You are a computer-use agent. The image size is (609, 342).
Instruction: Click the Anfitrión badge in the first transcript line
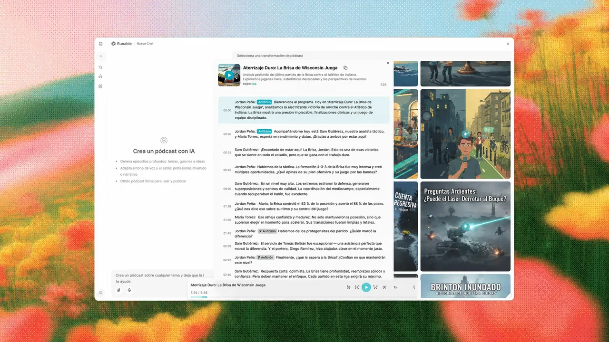pos(265,102)
